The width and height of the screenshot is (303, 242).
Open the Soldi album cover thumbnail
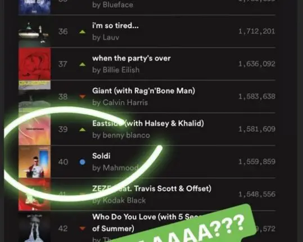tap(34, 162)
